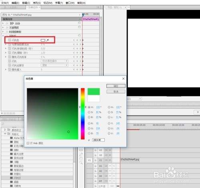Pick the eyedropper next to 闪光色
This screenshot has width=200, height=188.
pyautogui.click(x=47, y=40)
